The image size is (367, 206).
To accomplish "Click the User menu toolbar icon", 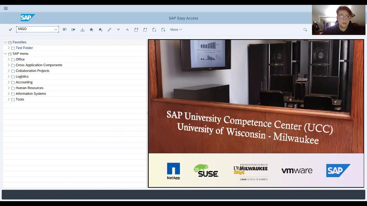I will click(65, 29).
